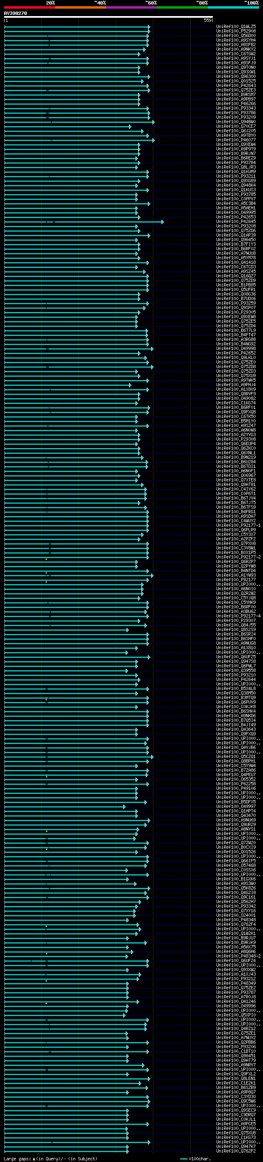Select the UniRef100_C3YD30 label
This screenshot has width=263, height=1162.
(x=236, y=1096)
